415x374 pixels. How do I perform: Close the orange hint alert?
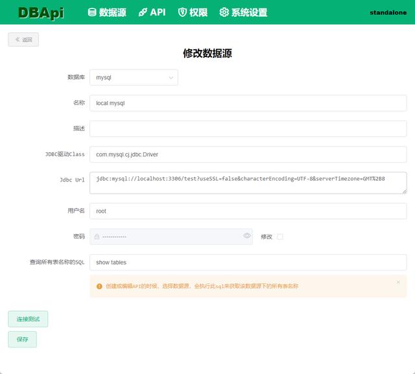(x=398, y=282)
